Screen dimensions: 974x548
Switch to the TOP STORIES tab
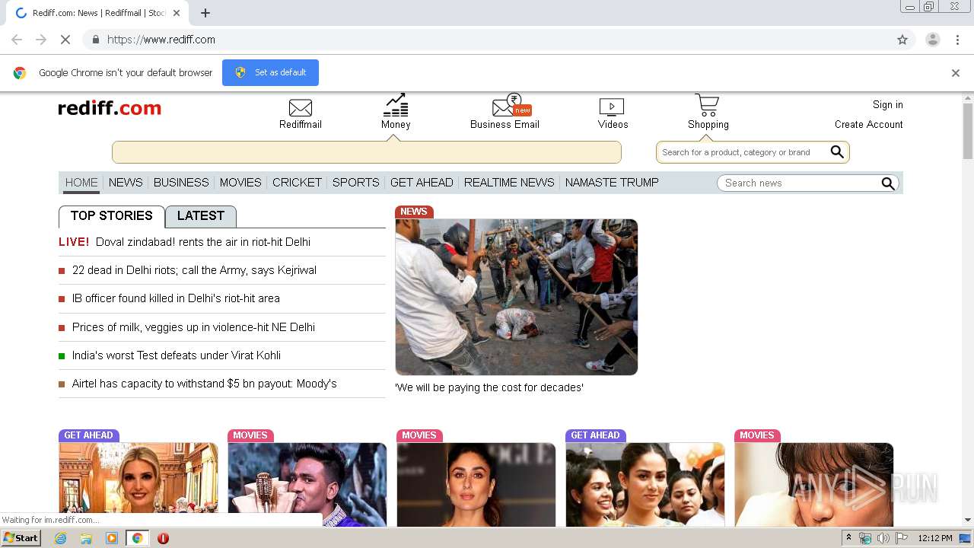tap(111, 216)
